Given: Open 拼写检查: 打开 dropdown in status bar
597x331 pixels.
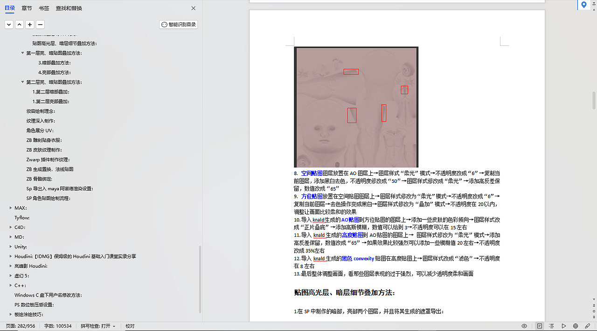Looking at the screenshot, I should click(x=98, y=326).
